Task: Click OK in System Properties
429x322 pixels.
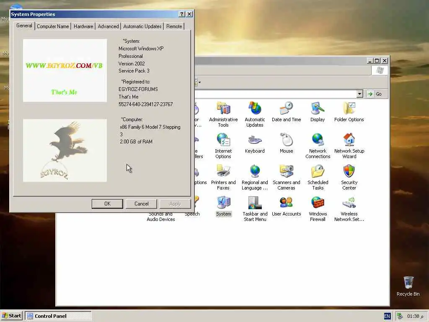Action: (x=107, y=204)
